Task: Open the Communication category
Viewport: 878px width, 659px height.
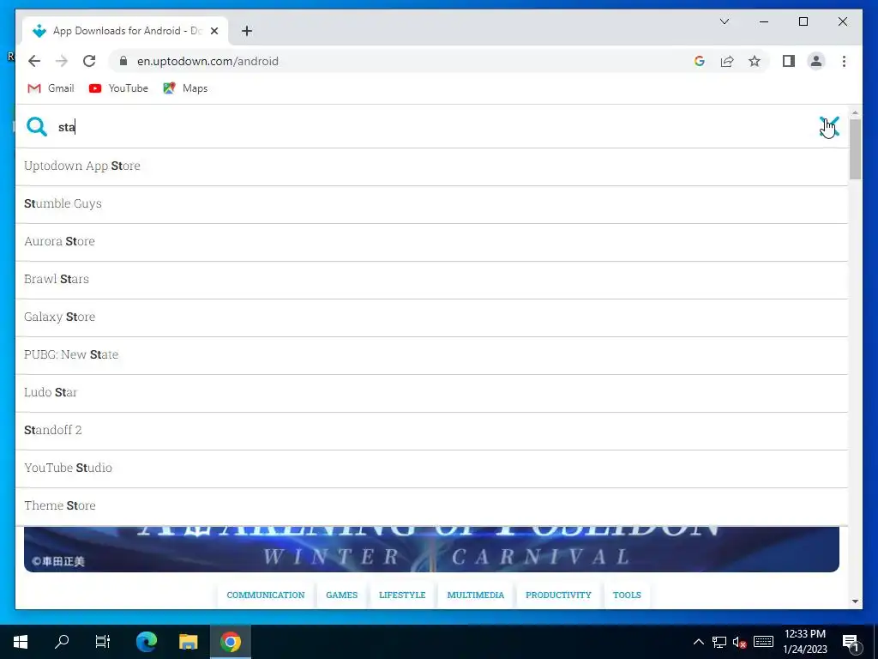Action: pyautogui.click(x=266, y=596)
